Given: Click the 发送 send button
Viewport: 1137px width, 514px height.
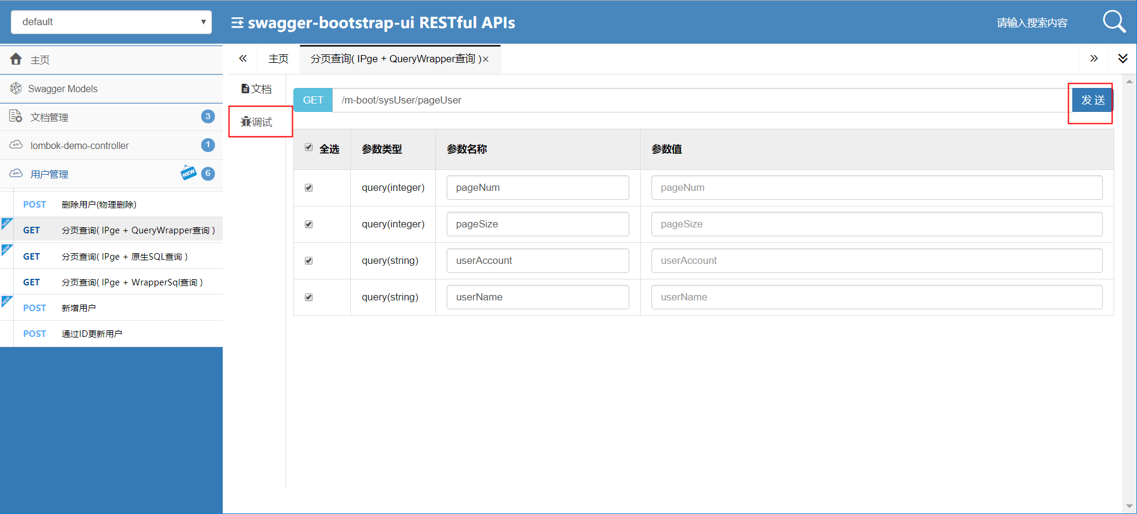Looking at the screenshot, I should click(1092, 100).
